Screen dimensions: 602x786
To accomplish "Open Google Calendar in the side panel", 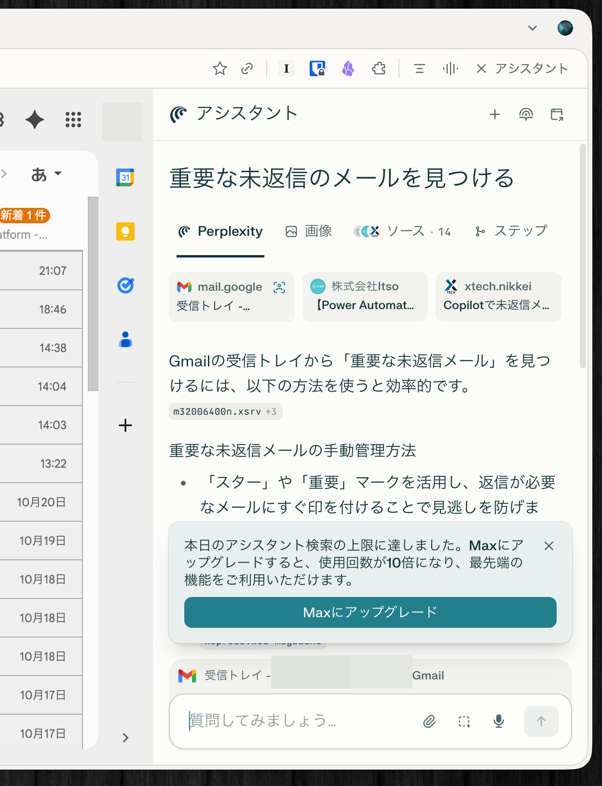I will [x=125, y=177].
